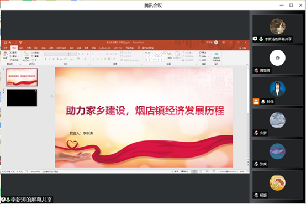Switch to Normal view icon in status bar
Image resolution: width=306 pixels, height=204 pixels.
pos(194,171)
